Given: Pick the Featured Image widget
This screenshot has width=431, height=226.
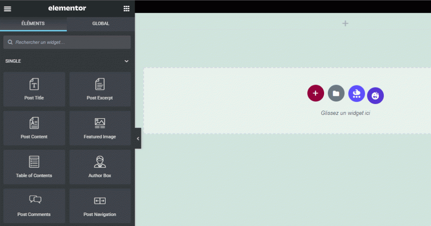Looking at the screenshot, I should pos(100,128).
